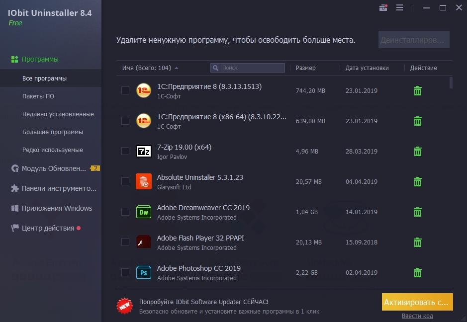
Task: Open the Программы section
Action: pos(40,59)
